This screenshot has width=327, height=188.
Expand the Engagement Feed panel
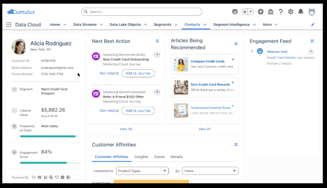point(312,41)
